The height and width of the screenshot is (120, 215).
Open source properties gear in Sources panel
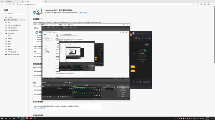[63, 97]
